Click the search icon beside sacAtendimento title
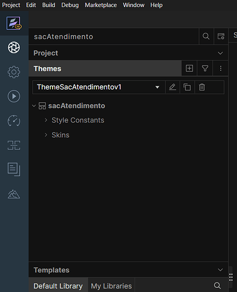237x292 pixels. pos(206,36)
